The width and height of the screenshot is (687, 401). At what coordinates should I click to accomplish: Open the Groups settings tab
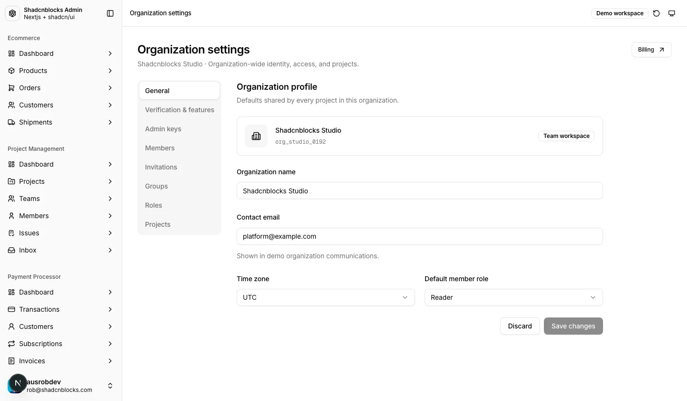click(x=179, y=186)
